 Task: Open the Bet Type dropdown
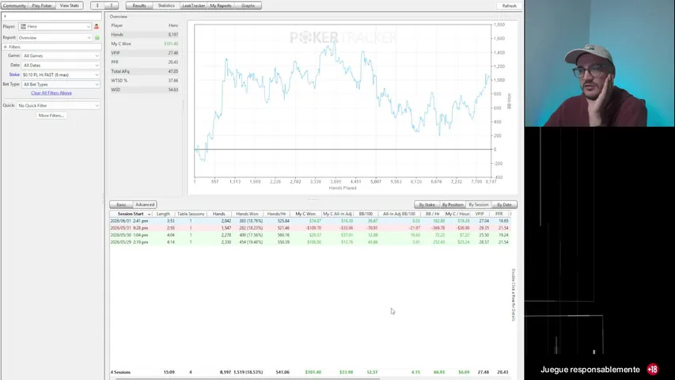coord(61,85)
